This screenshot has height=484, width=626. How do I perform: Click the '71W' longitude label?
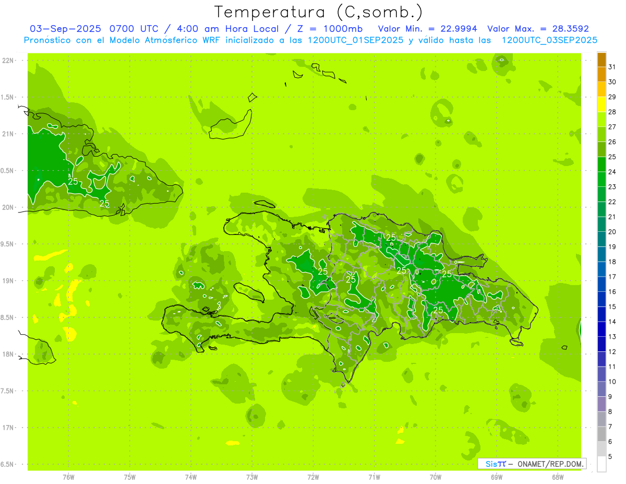click(374, 477)
